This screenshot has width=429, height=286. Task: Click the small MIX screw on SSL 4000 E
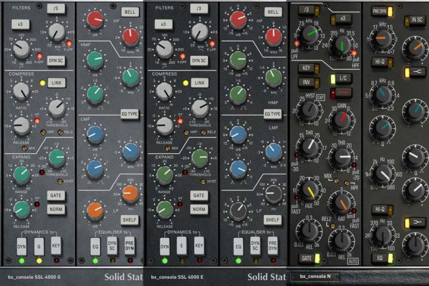[168, 149]
